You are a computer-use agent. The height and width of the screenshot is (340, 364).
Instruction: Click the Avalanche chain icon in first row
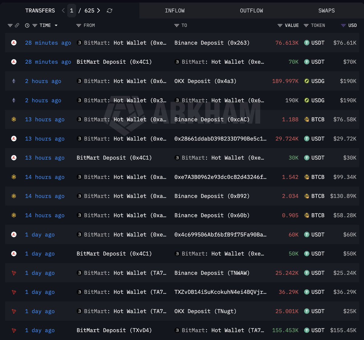click(x=14, y=43)
